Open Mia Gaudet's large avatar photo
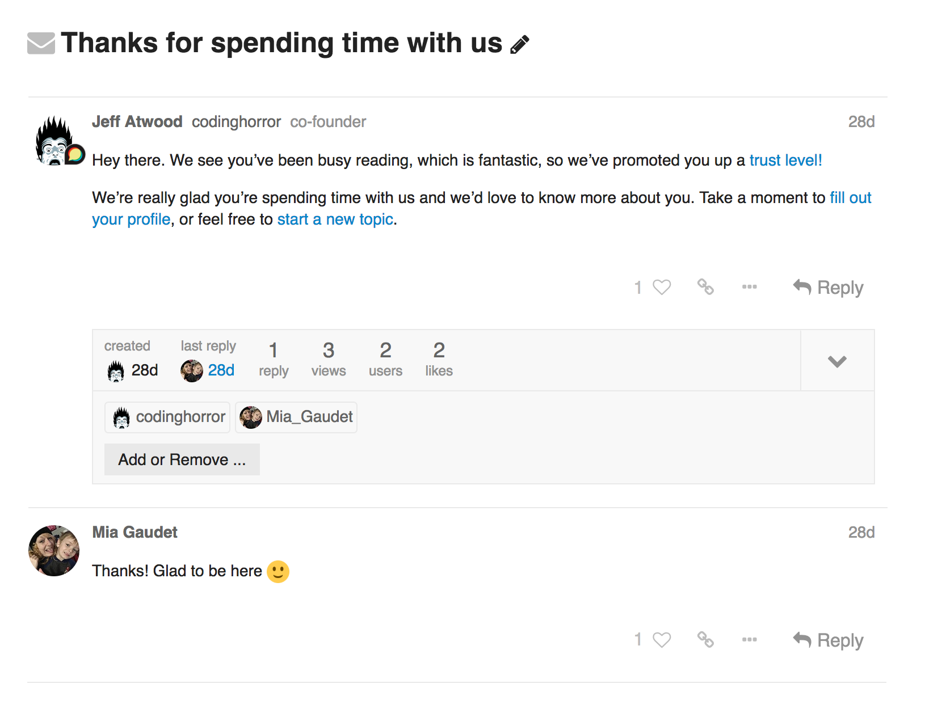 click(x=54, y=551)
